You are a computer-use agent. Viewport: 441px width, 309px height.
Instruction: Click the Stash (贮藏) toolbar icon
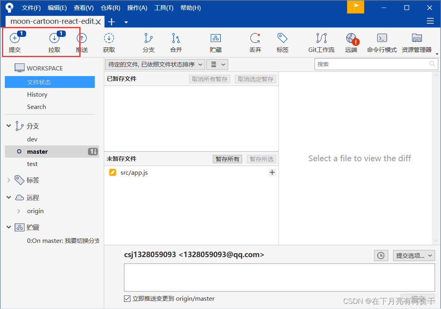[216, 42]
